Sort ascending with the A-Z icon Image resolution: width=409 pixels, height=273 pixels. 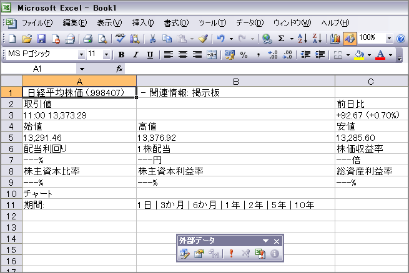coord(303,39)
